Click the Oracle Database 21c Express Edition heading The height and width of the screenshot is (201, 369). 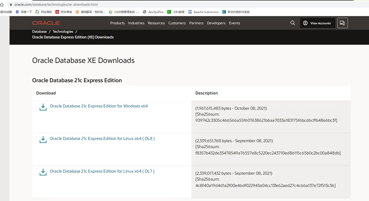(77, 80)
